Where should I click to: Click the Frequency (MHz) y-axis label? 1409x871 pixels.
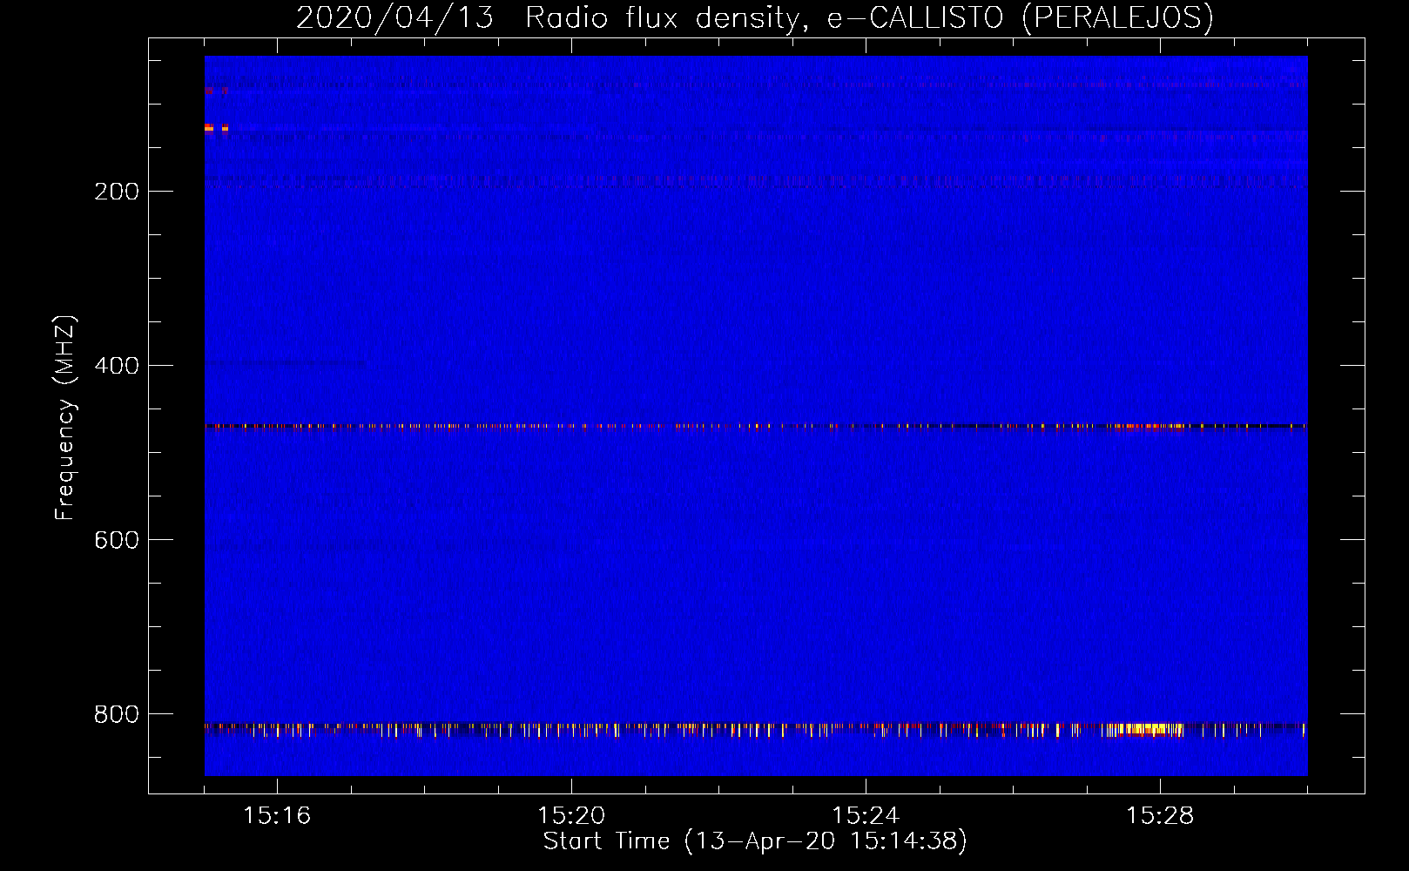tap(65, 418)
